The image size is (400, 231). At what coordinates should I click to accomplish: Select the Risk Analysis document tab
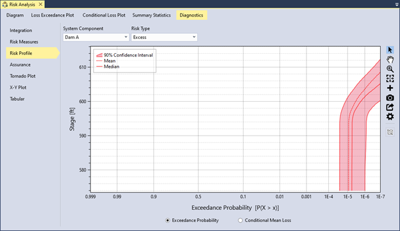[22, 4]
